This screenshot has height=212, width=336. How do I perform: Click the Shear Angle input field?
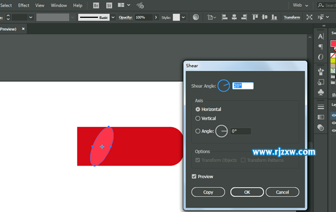243,86
